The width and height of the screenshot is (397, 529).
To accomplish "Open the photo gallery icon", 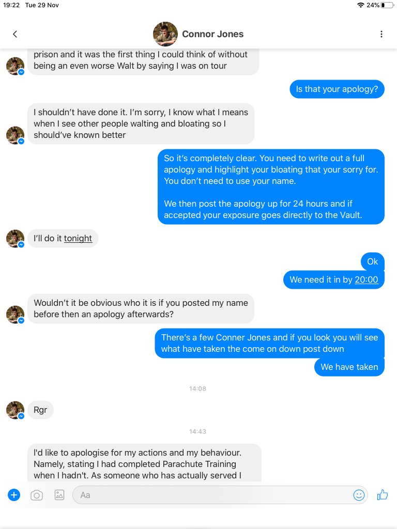I will click(x=59, y=495).
